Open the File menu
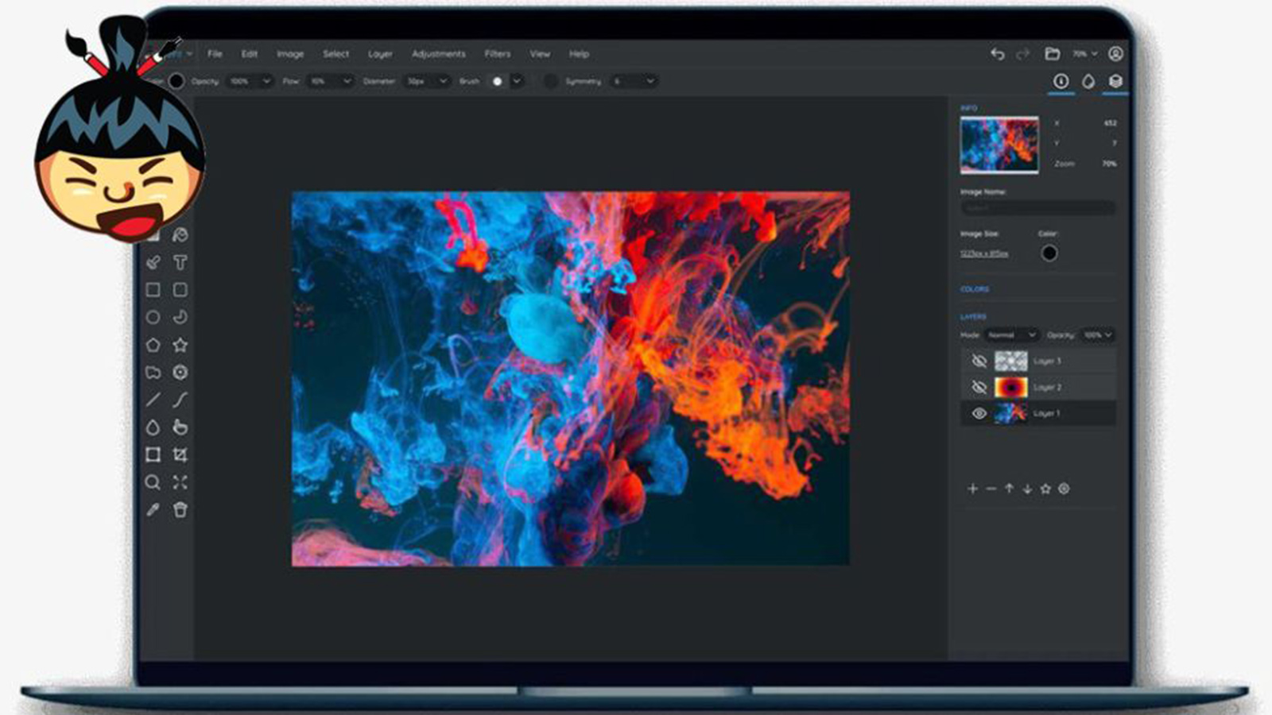Viewport: 1272px width, 715px height. click(x=215, y=54)
